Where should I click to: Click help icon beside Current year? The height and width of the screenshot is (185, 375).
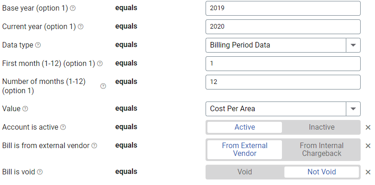coord(81,26)
